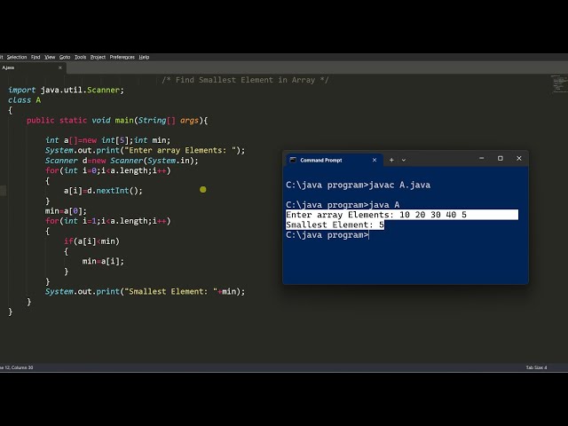Viewport: 568px width, 426px height.
Task: Click the 'java A' command line in terminal
Action: [x=343, y=205]
